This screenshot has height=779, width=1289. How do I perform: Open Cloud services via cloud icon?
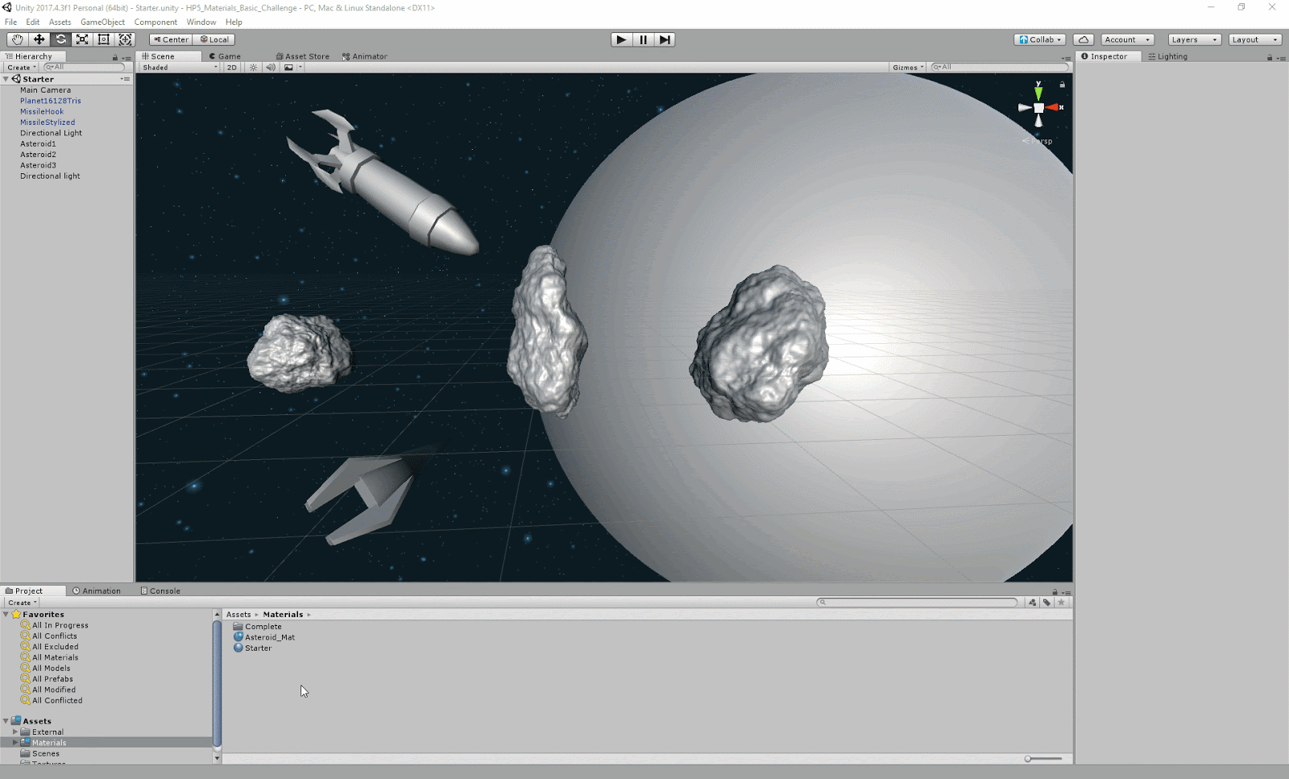[1084, 39]
